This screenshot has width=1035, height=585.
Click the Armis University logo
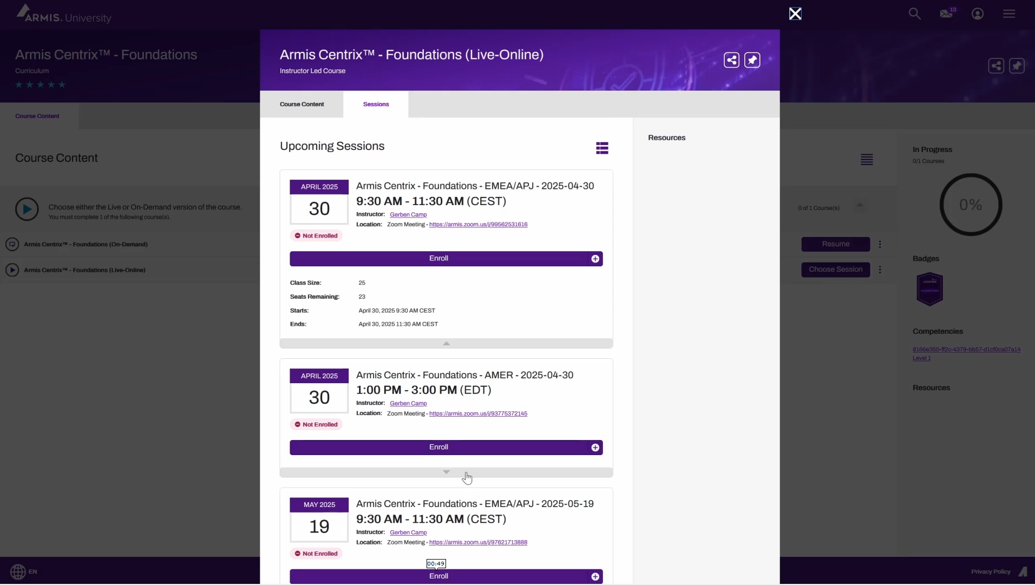[x=64, y=14]
